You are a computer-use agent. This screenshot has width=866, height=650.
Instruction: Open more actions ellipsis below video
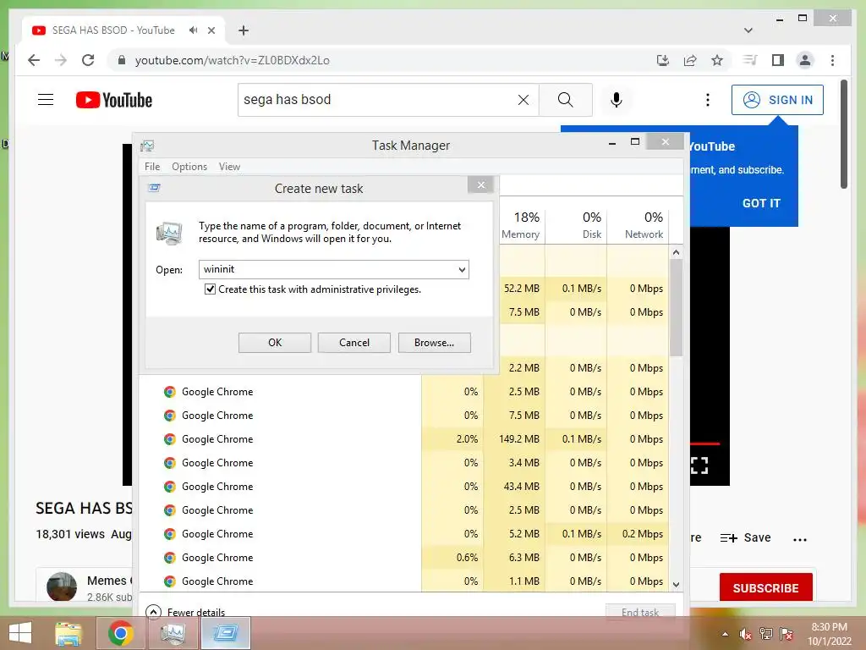[800, 539]
